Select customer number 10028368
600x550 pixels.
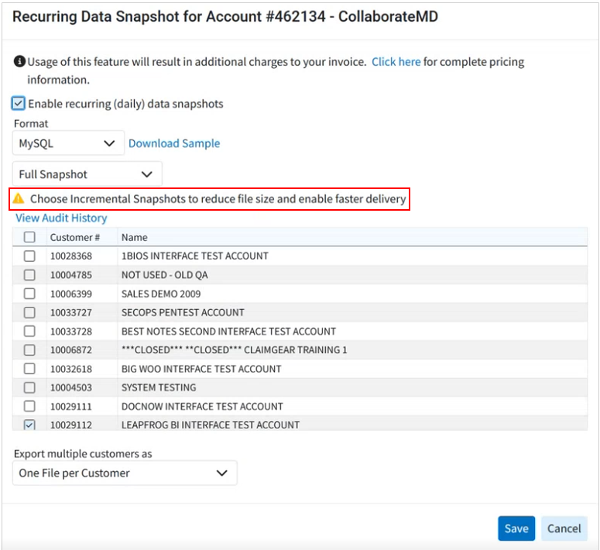(71, 256)
